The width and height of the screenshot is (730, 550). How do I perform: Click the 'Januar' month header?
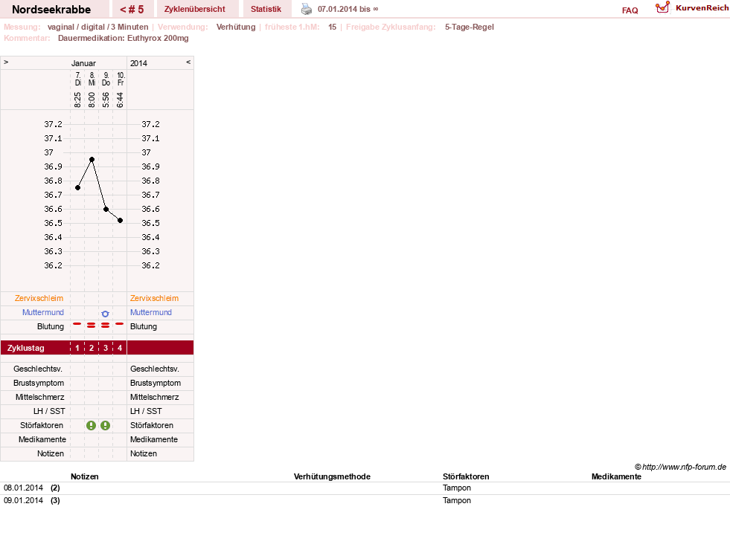tap(83, 63)
